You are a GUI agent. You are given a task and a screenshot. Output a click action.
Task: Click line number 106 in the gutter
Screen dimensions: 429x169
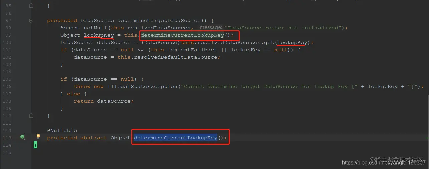(7, 86)
